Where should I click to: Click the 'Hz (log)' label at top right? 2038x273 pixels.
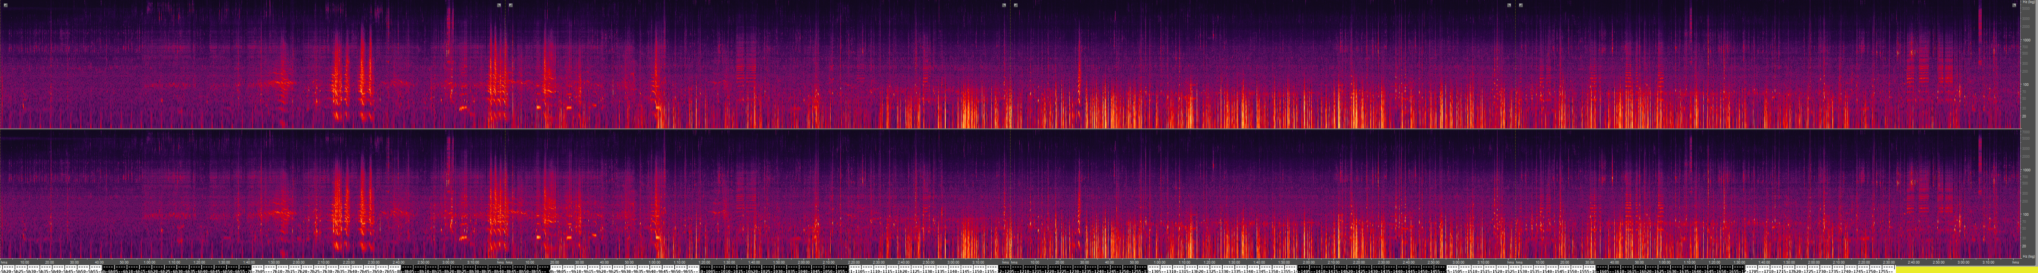(x=2028, y=3)
